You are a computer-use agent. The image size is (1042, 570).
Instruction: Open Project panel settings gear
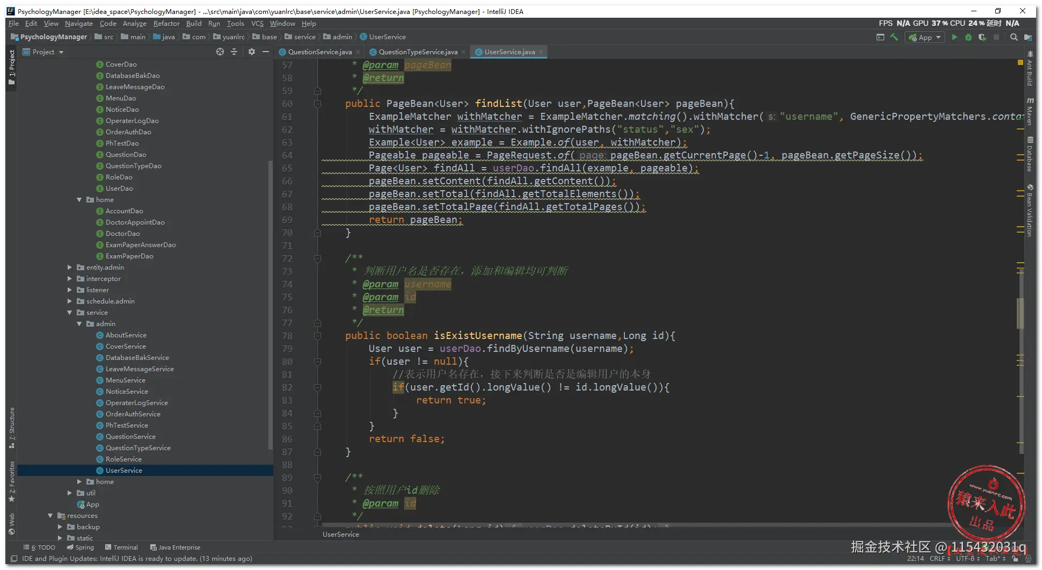(252, 52)
